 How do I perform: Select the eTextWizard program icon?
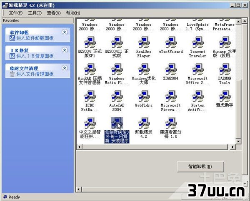pos(171,42)
